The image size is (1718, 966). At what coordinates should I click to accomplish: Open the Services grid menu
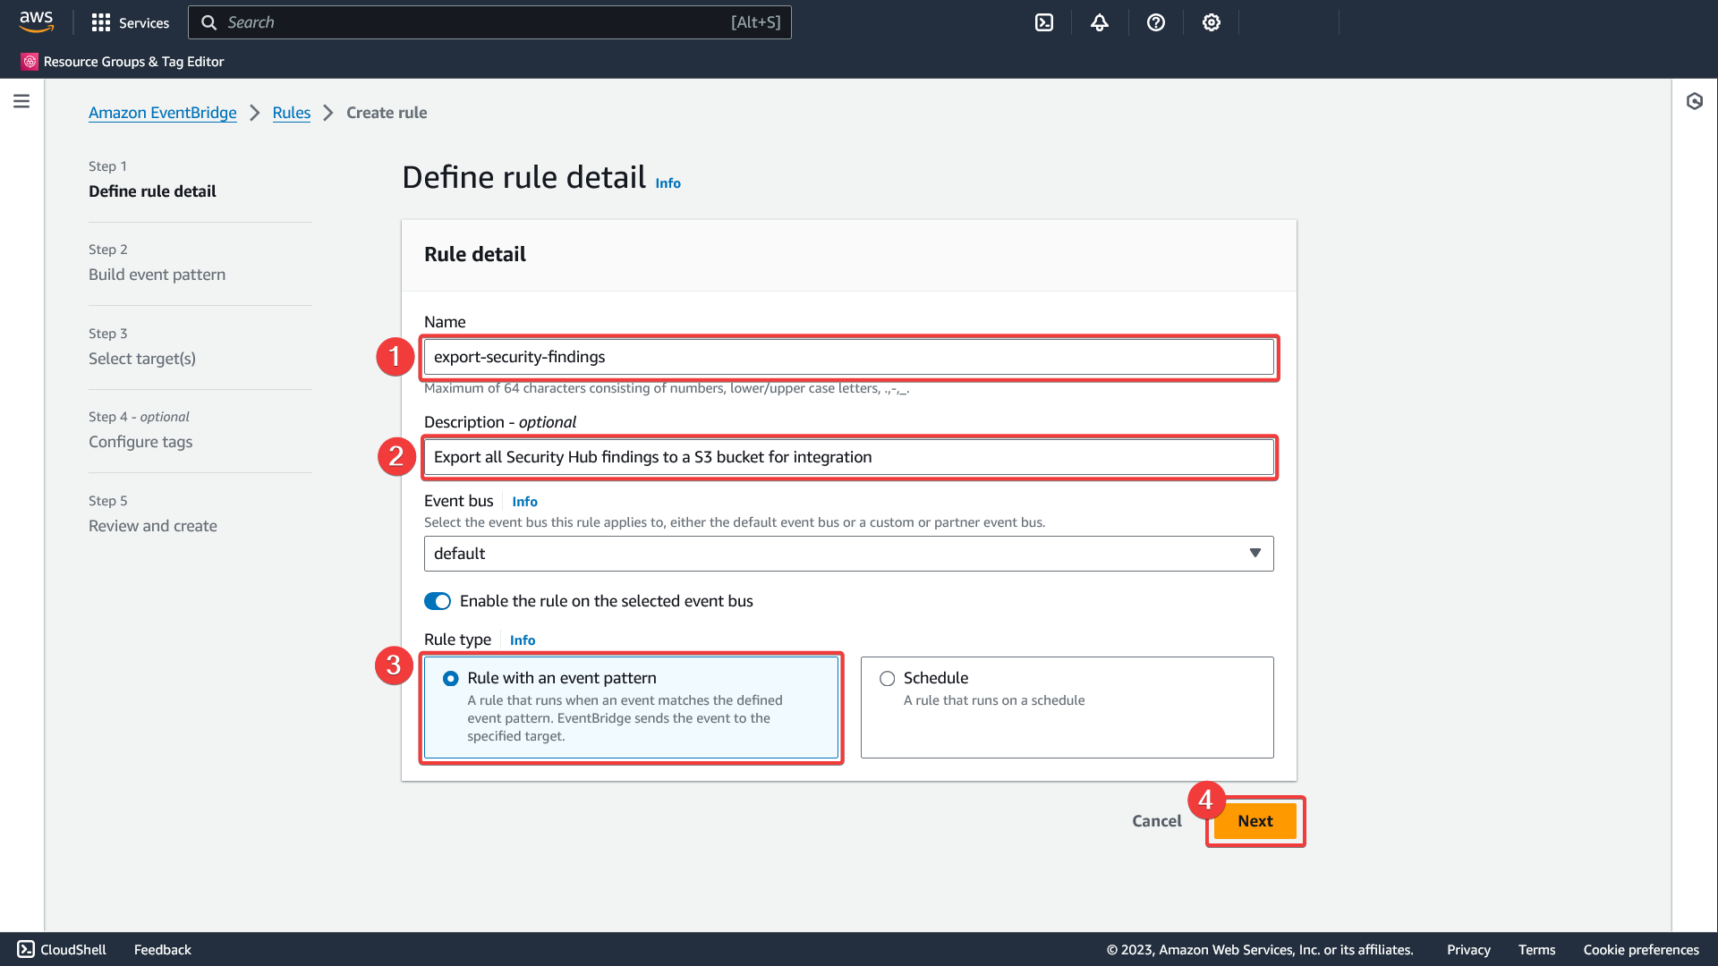coord(101,22)
